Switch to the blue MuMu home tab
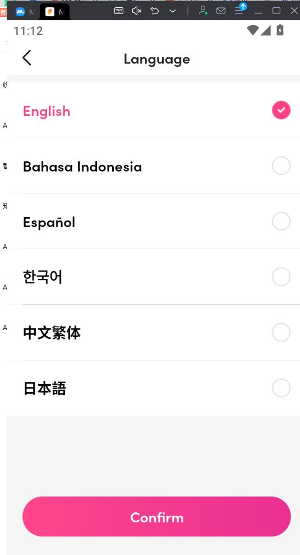Screen dimensions: 300x555 (25, 12)
